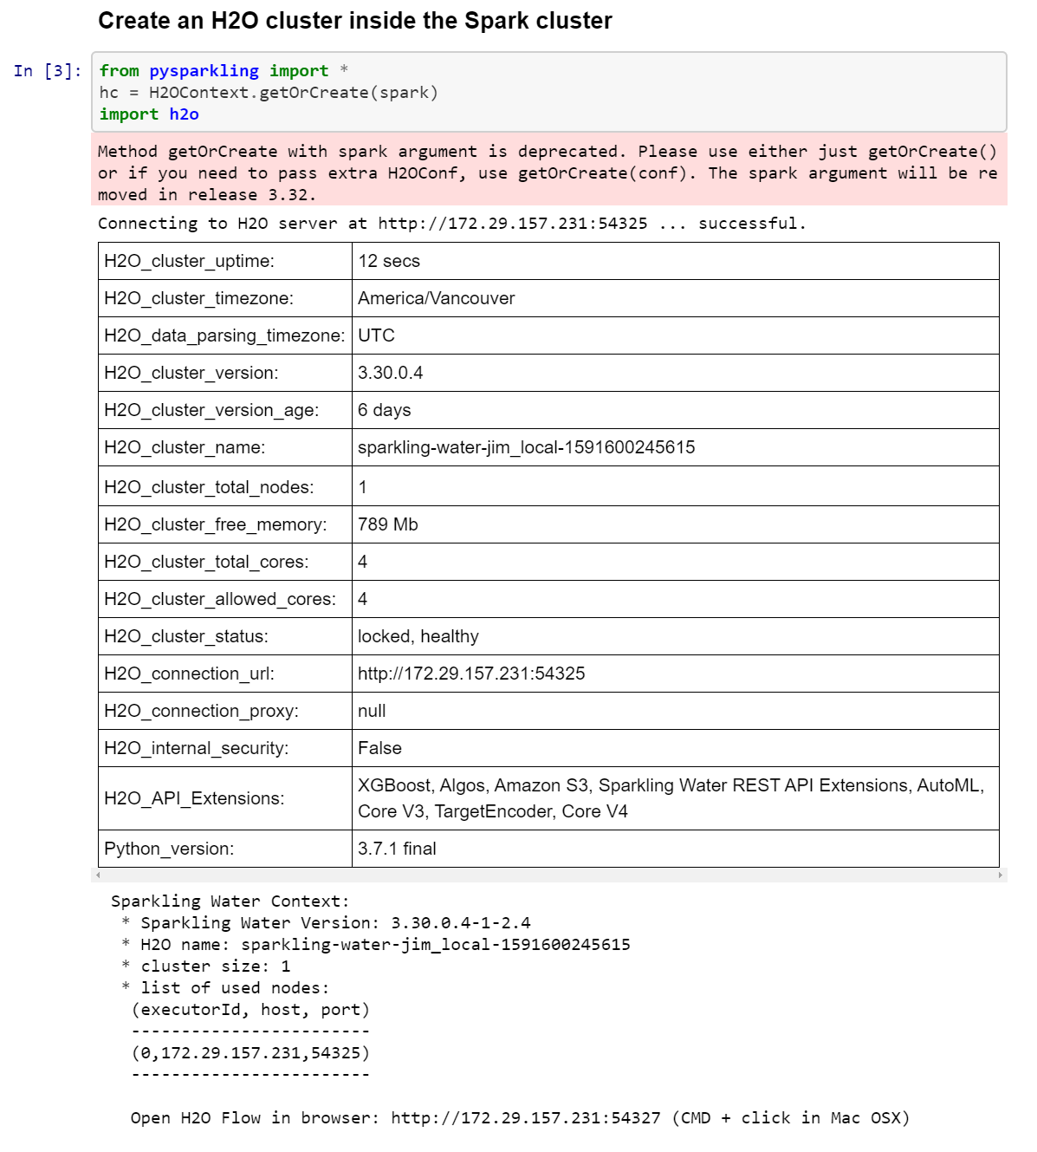Select the 789 Mb free memory value
1037x1152 pixels.
385,524
